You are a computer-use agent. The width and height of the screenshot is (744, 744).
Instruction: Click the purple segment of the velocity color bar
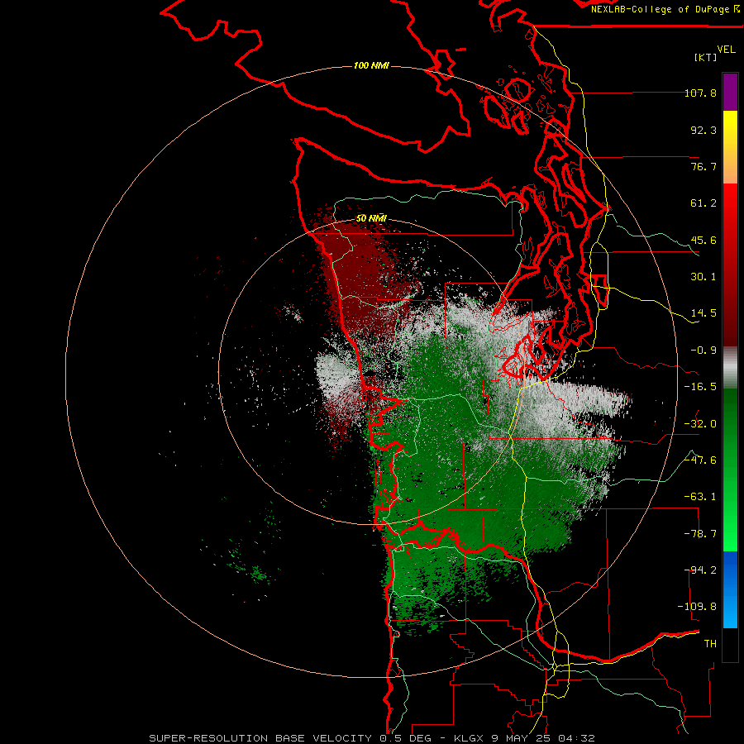point(730,92)
